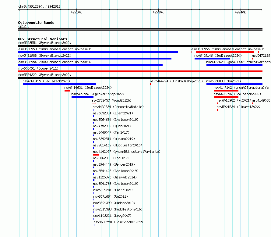Image resolution: width=271 pixels, height=237 pixels.
Task: Open the nsv4132623 gnomAD variant label
Action: tap(238, 62)
